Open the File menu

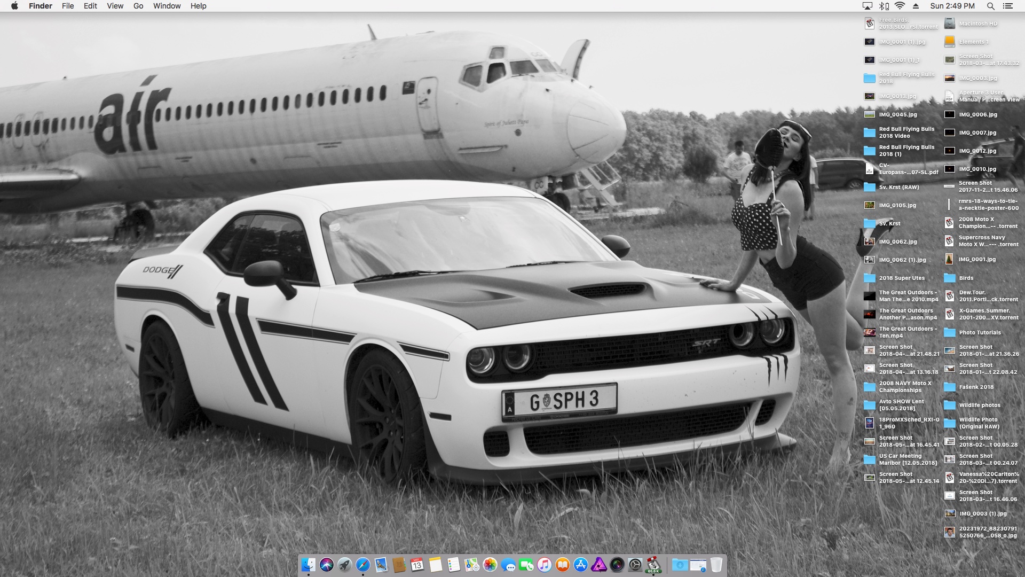68,6
